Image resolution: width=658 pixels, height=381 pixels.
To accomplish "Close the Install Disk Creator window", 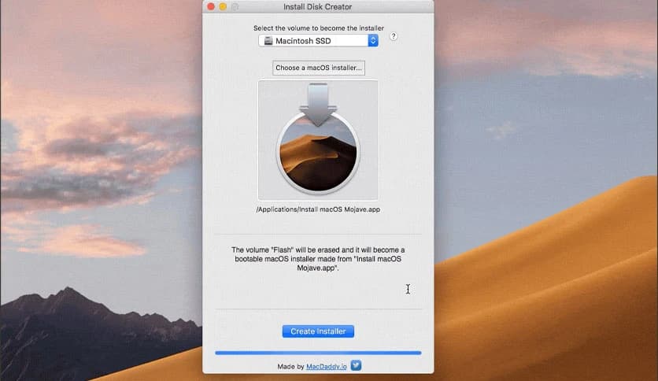I will 211,7.
